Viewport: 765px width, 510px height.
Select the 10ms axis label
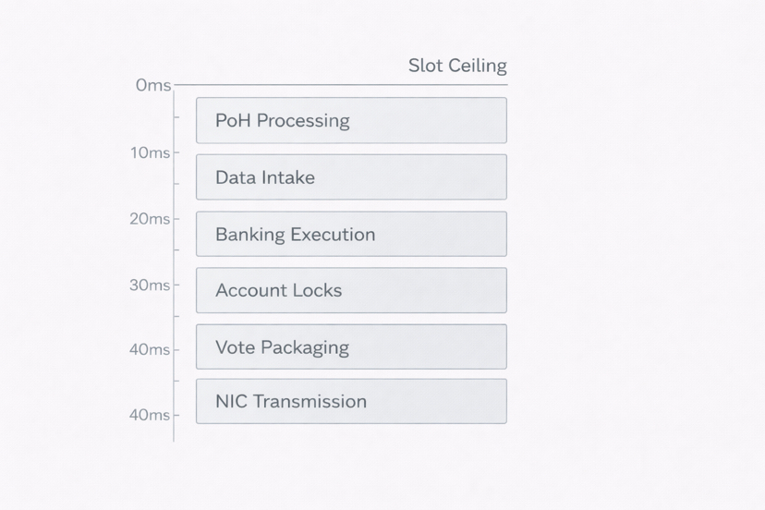tap(150, 152)
